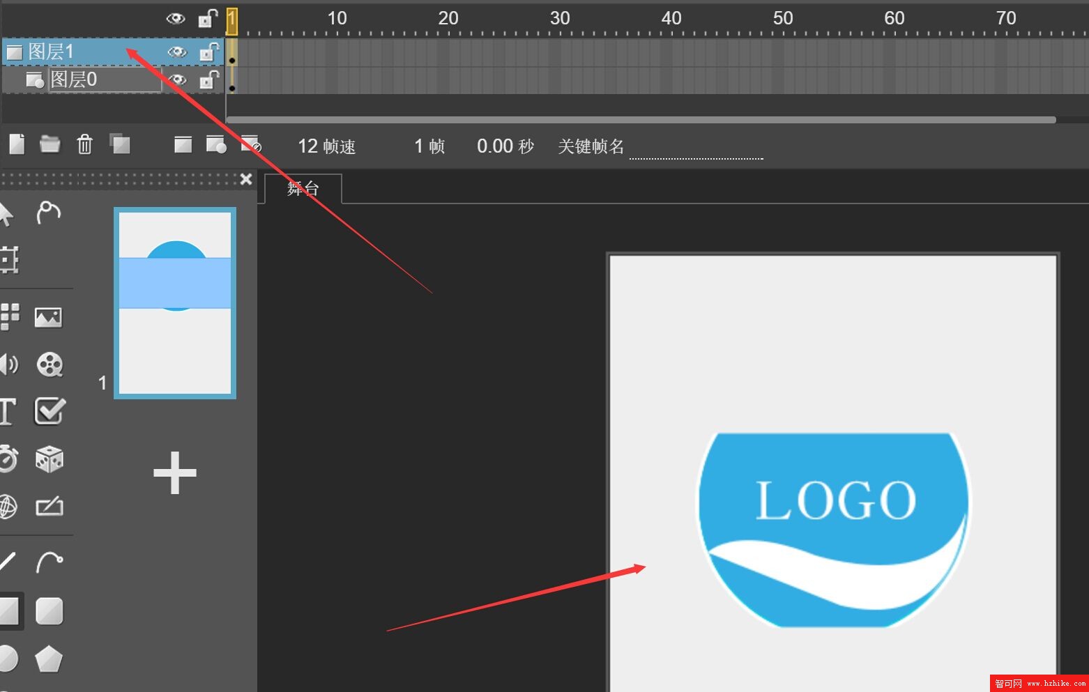
Task: Toggle the lock on 图层0
Action: click(208, 80)
